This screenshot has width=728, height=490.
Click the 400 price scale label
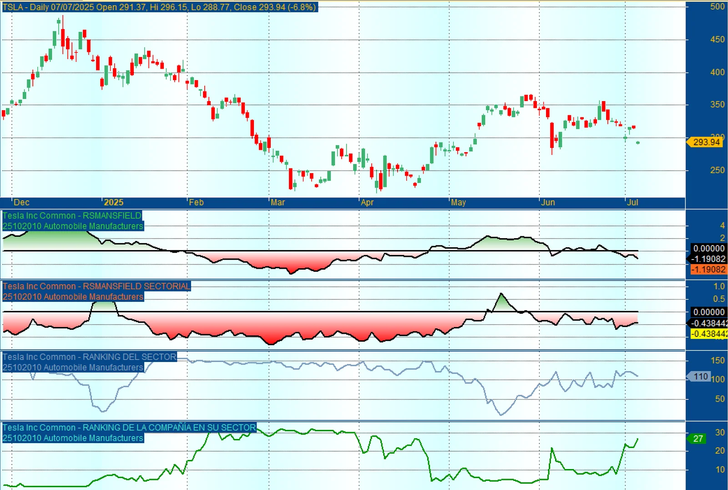(718, 72)
